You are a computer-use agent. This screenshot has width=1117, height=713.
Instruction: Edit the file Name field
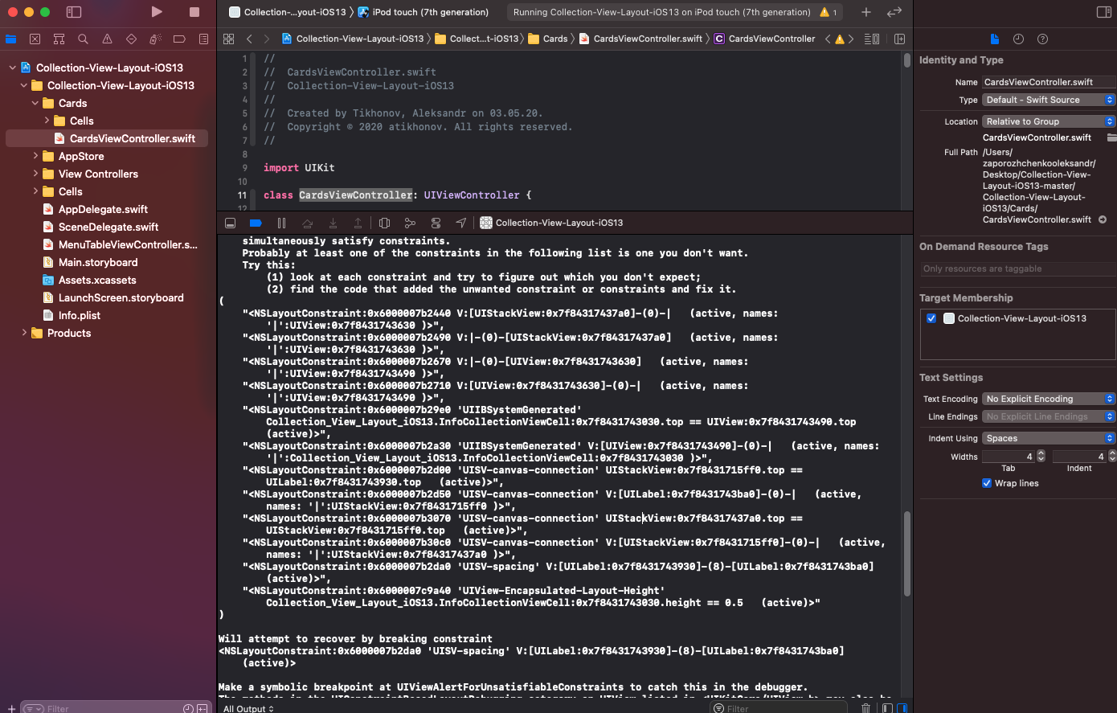tap(1049, 82)
